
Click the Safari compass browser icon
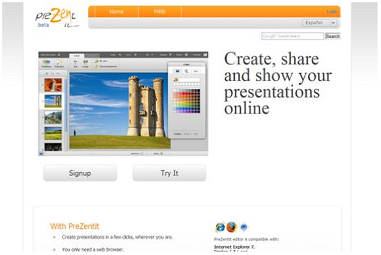(x=243, y=227)
